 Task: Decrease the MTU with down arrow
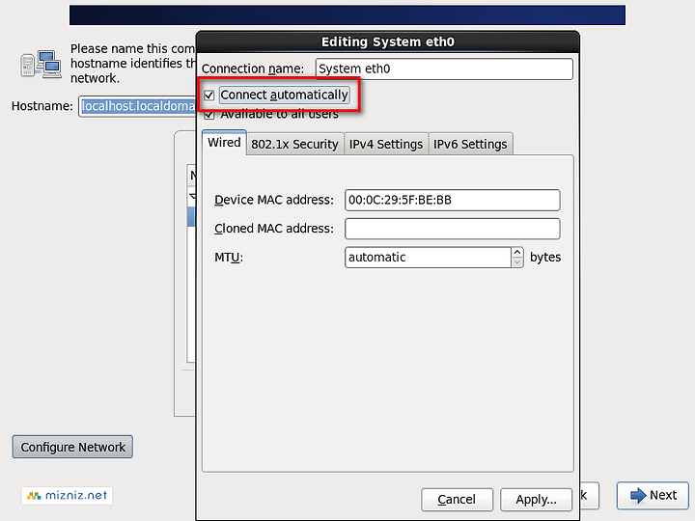coord(517,262)
